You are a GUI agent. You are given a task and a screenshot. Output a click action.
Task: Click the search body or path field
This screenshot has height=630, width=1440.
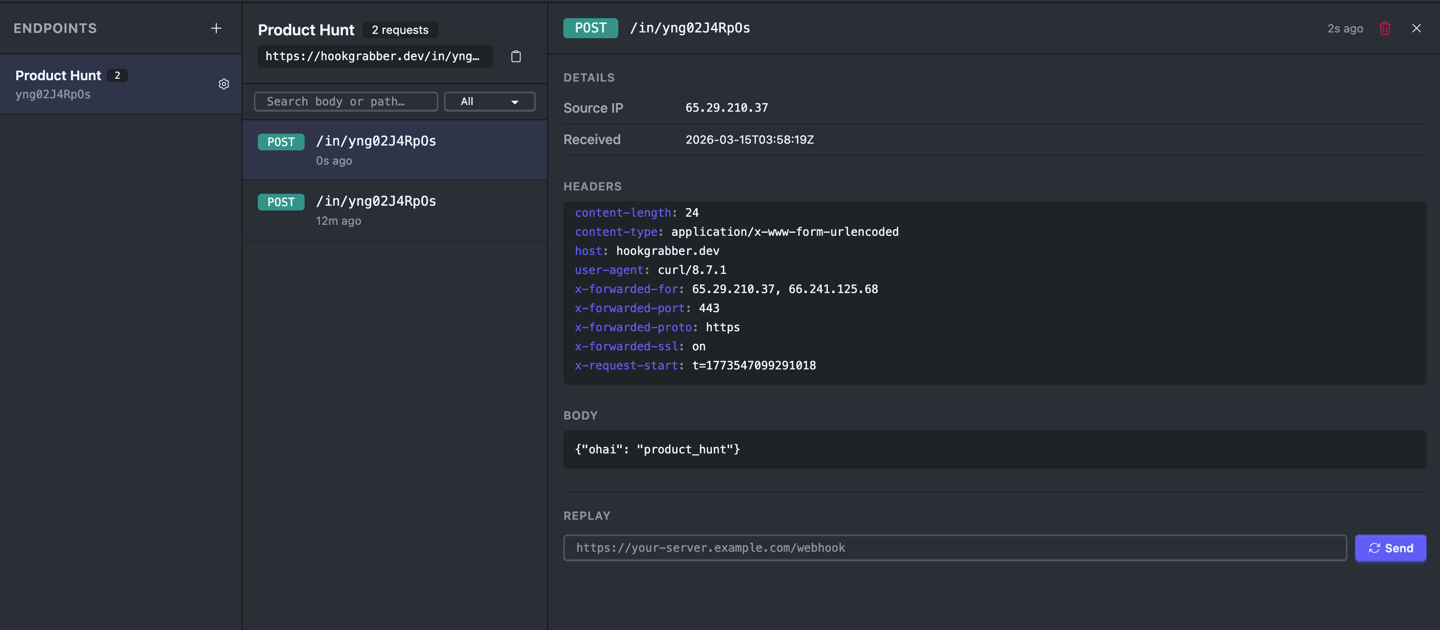pyautogui.click(x=346, y=101)
